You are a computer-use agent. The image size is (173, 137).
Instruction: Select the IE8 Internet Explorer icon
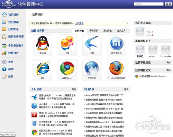click(x=43, y=68)
